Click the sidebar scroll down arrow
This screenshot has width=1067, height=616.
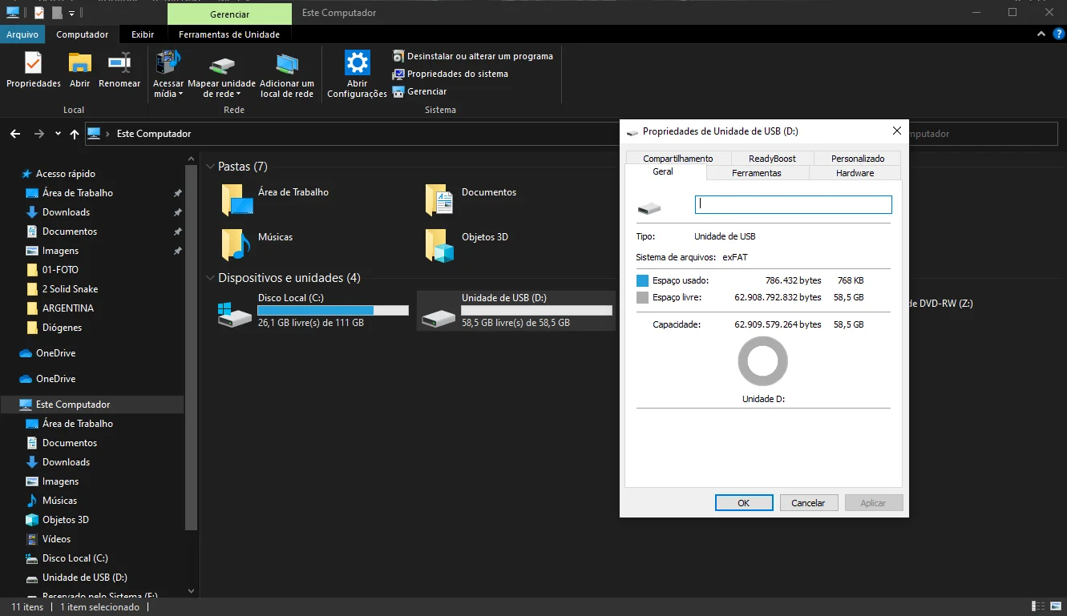[191, 591]
